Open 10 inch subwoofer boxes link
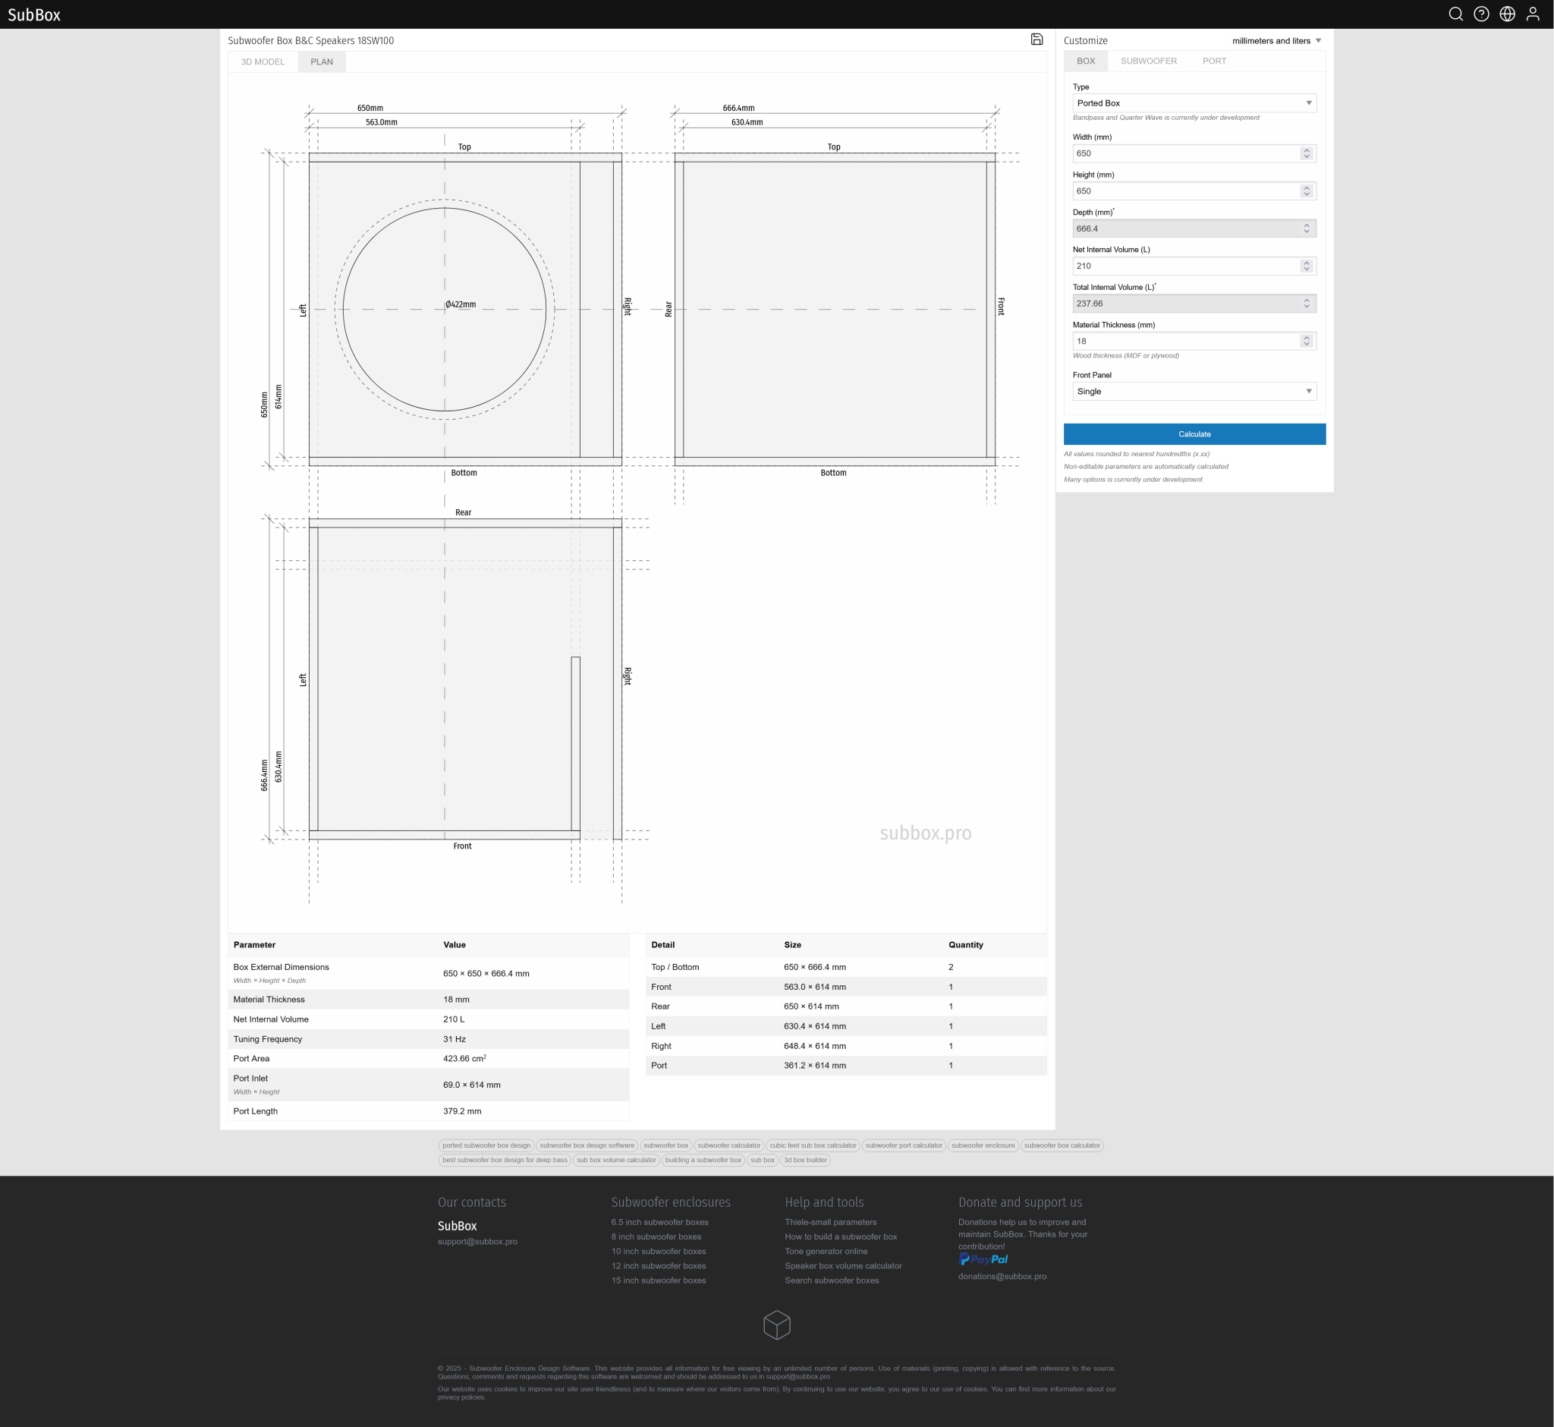 click(659, 1252)
